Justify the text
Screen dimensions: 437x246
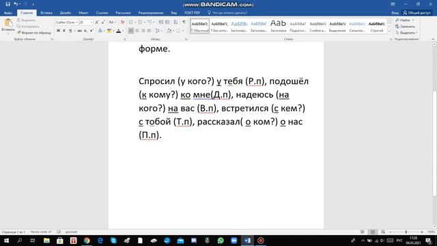point(149,31)
